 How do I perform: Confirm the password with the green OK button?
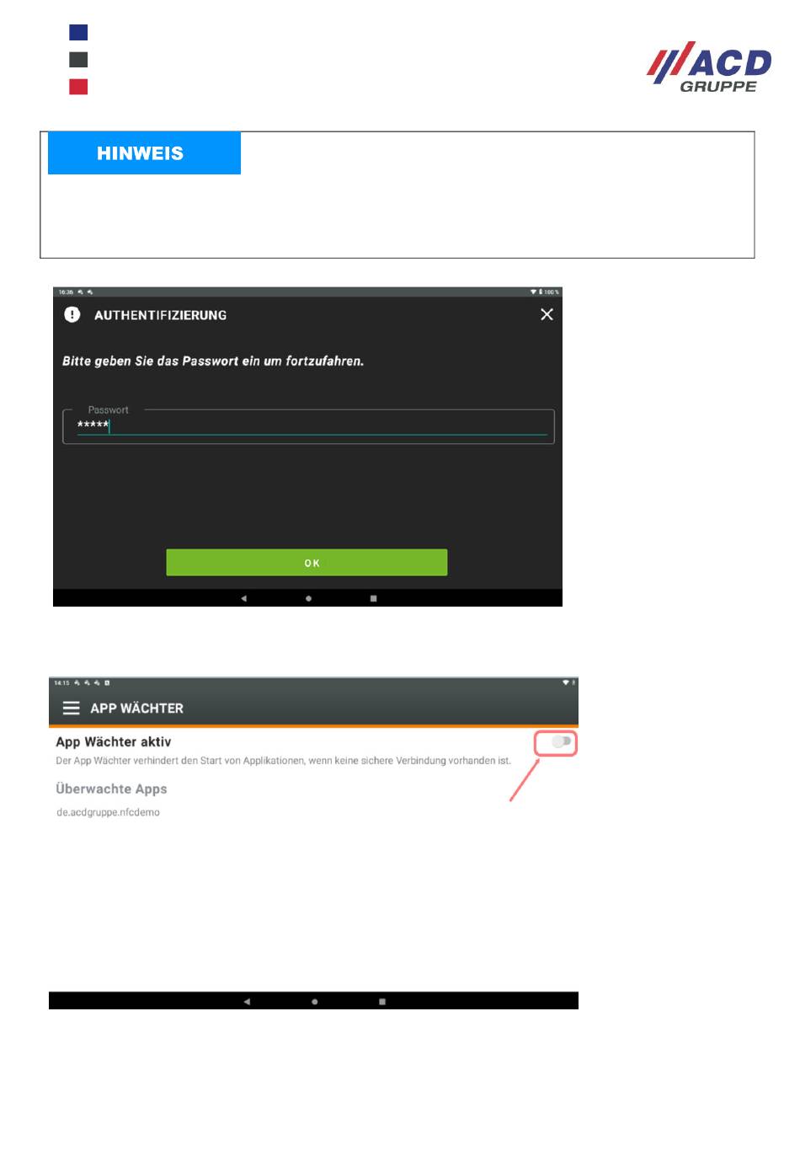[307, 563]
